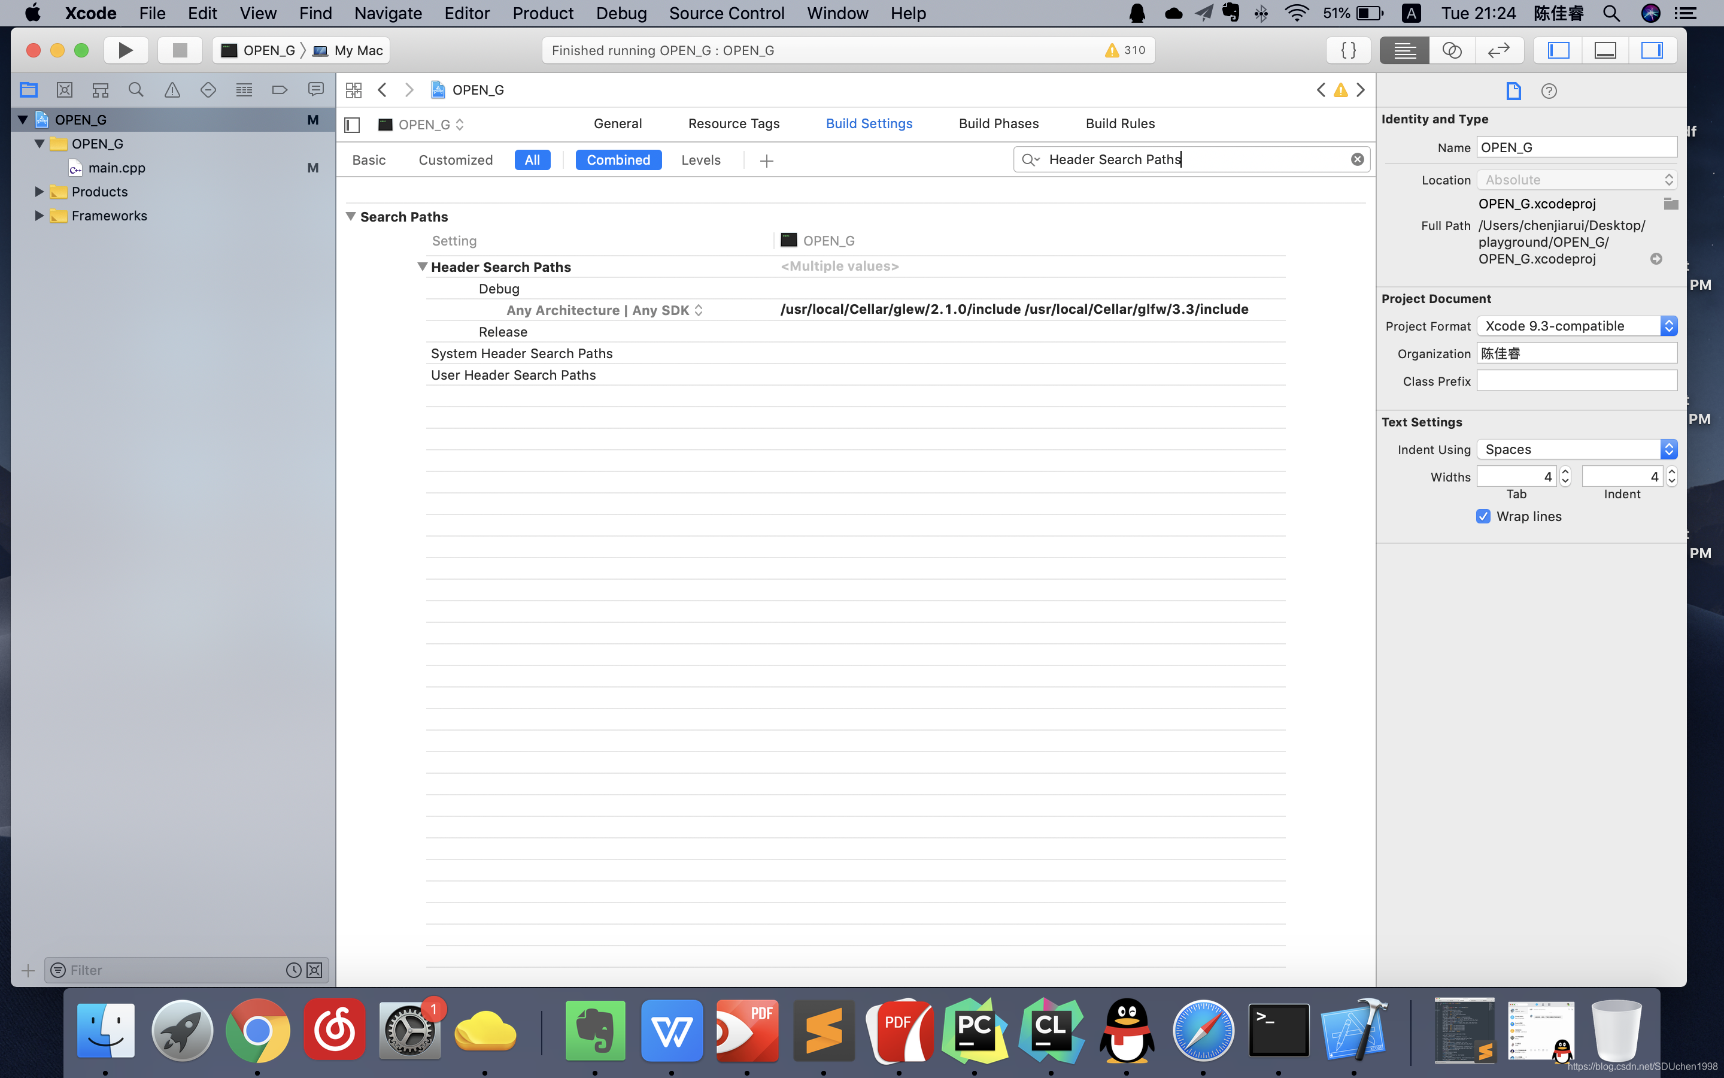Image resolution: width=1724 pixels, height=1078 pixels.
Task: Collapse Header Search Paths setting
Action: (423, 267)
